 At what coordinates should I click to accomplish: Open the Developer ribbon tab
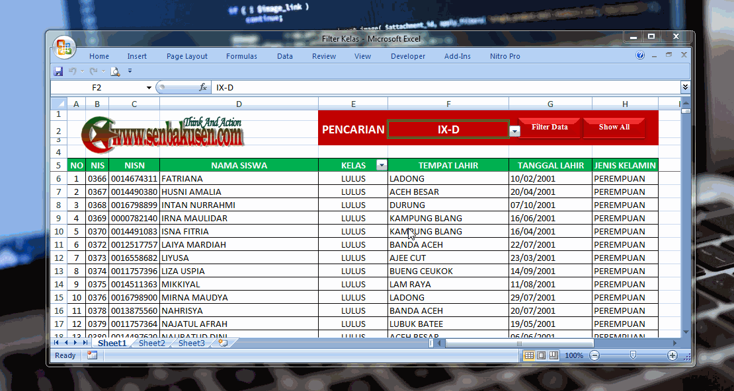click(408, 56)
